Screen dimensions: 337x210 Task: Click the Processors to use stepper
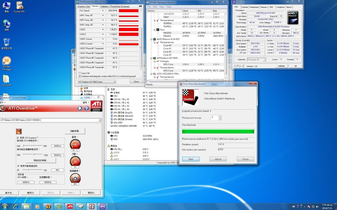220,118
